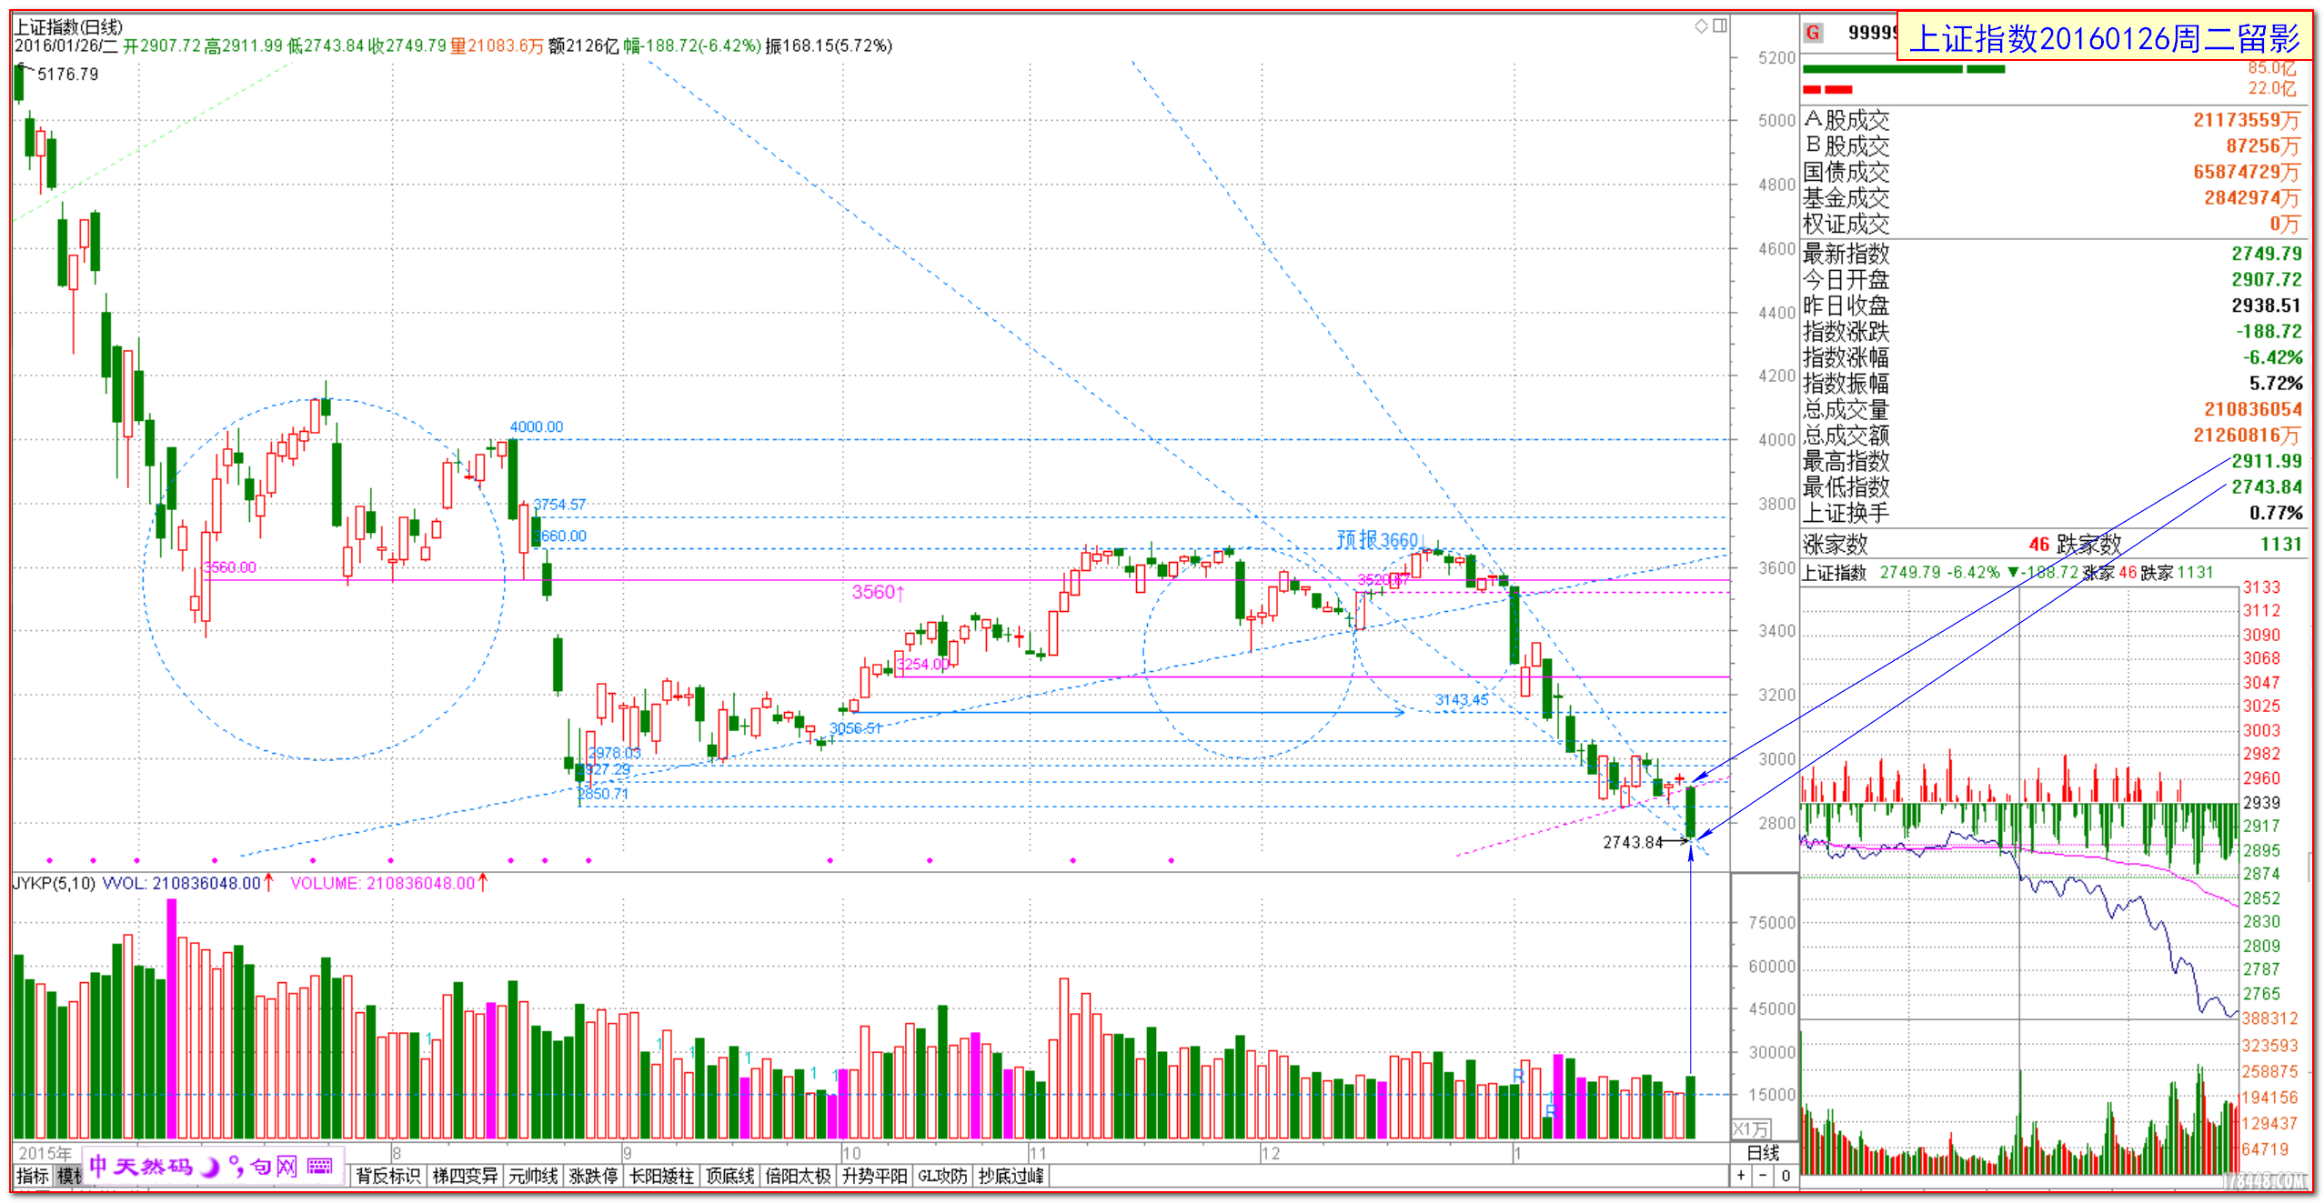Click the 2743.84 low price label on the chart

[1633, 842]
